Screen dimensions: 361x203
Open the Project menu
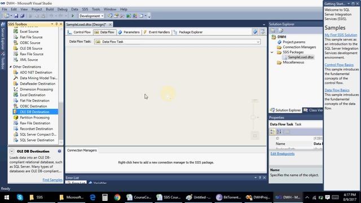37,9
